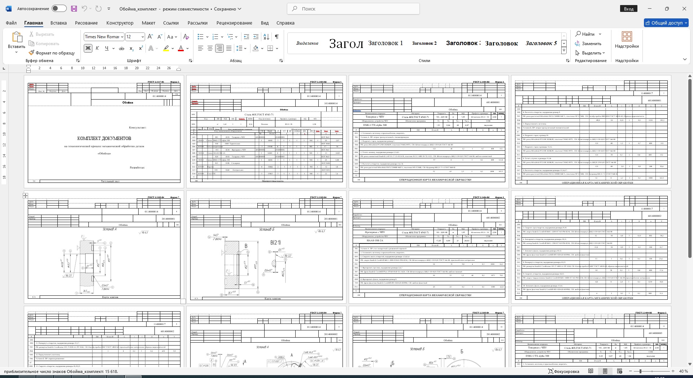The height and width of the screenshot is (378, 693).
Task: Toggle bold formatting button
Action: [x=88, y=48]
